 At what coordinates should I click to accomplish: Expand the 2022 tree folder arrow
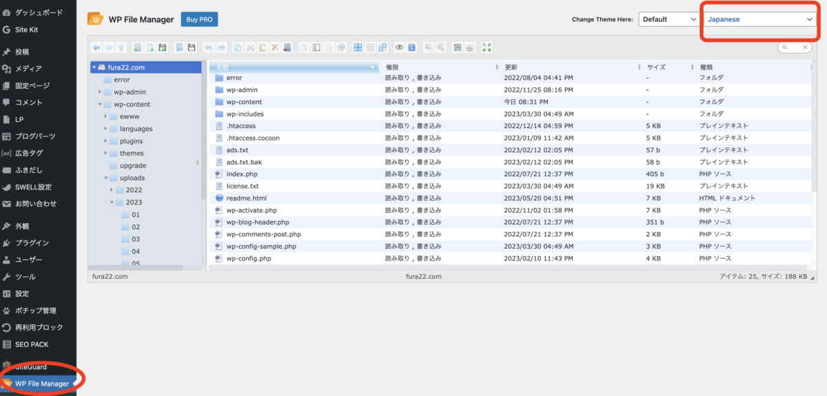(x=112, y=190)
